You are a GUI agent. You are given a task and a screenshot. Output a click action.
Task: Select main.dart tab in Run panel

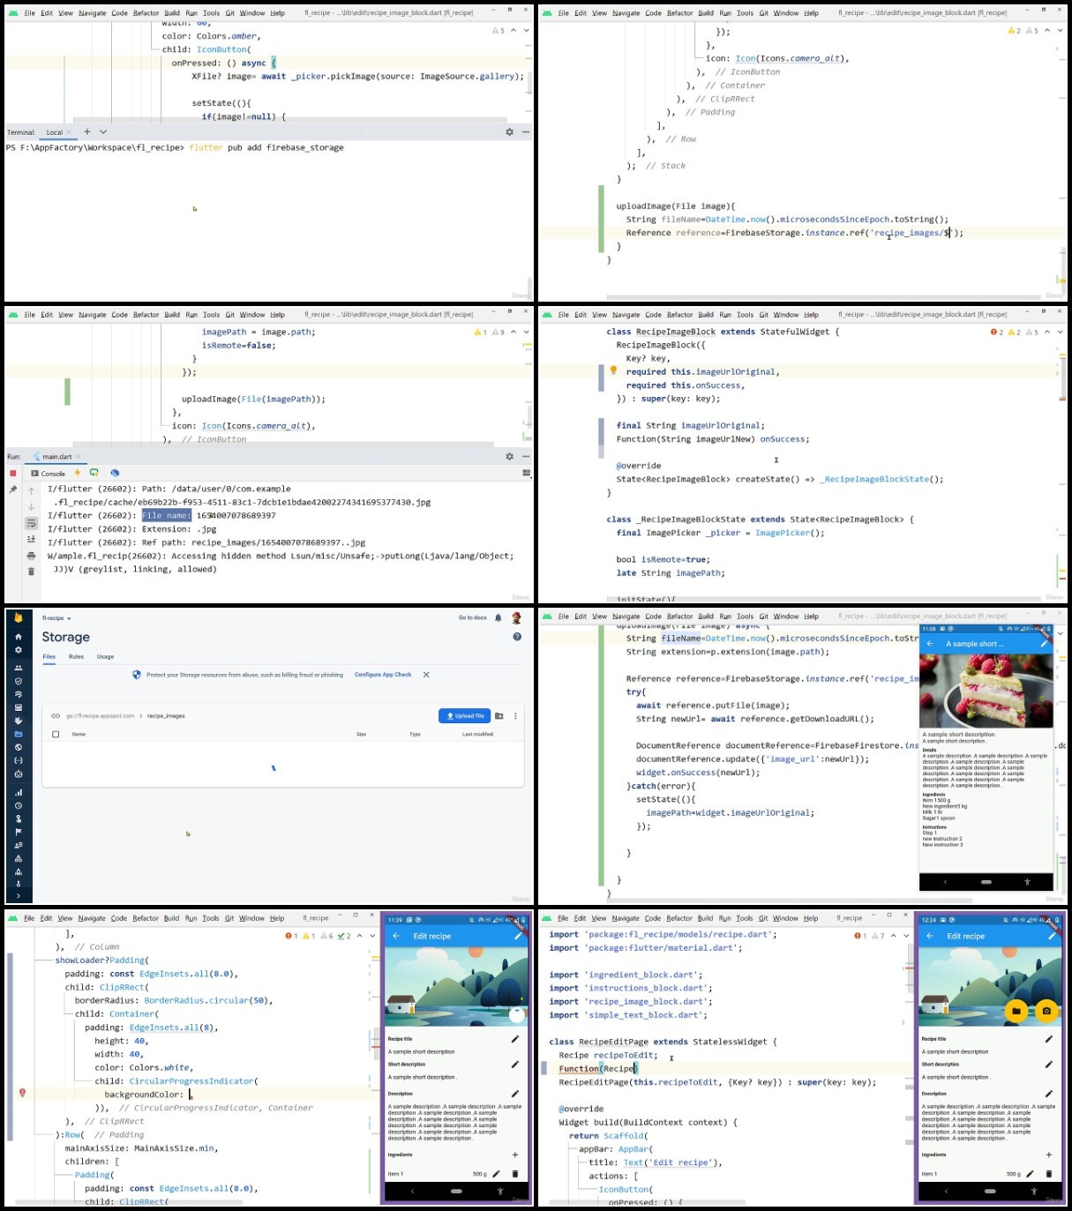coord(57,457)
